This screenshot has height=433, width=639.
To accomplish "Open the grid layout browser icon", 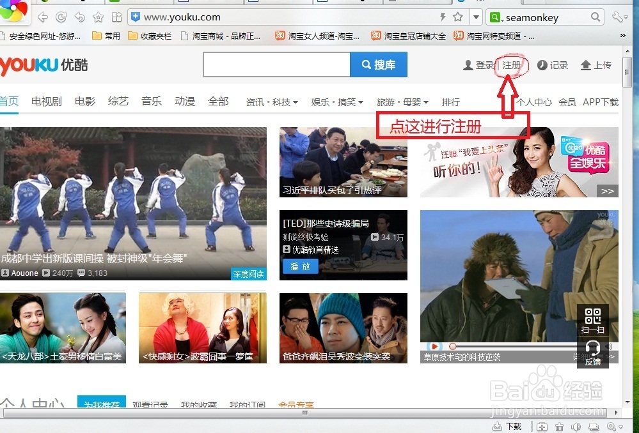I will 117,17.
